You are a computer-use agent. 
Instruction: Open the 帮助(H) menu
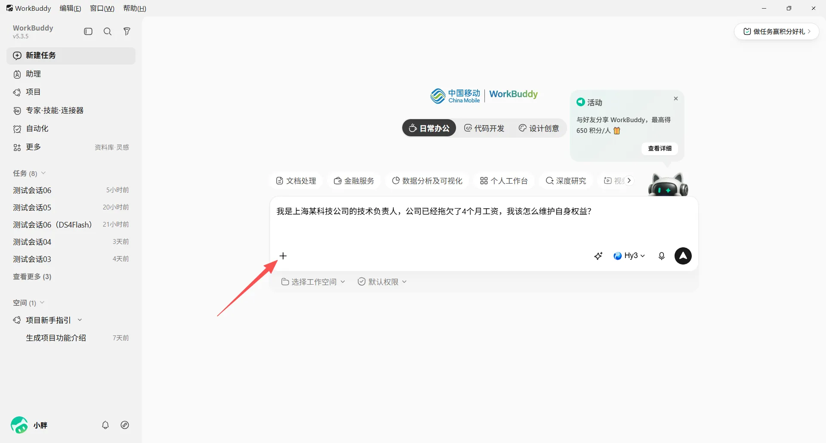tap(135, 8)
